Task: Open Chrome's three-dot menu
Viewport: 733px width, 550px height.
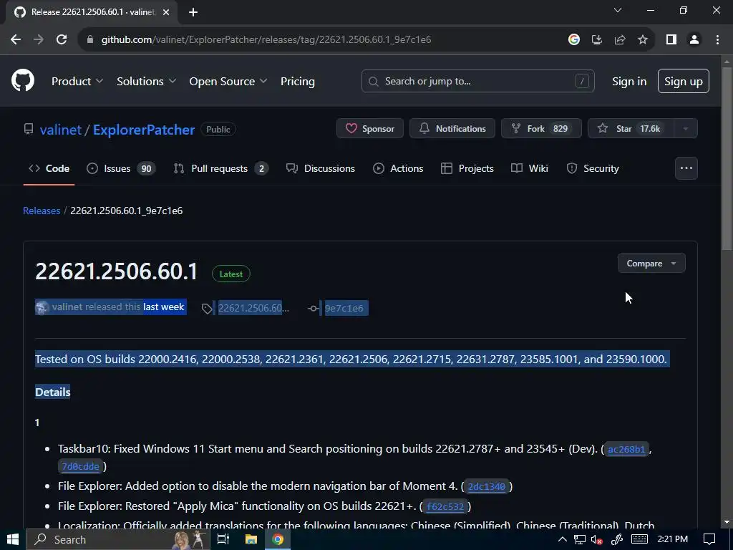Action: point(717,40)
